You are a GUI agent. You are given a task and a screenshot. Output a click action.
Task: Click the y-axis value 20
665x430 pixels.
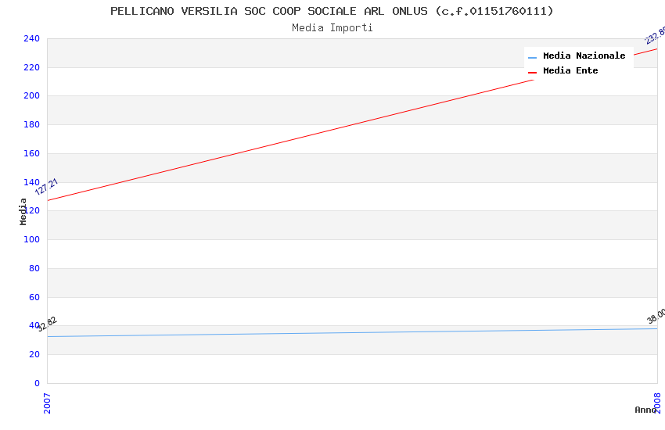[34, 354]
